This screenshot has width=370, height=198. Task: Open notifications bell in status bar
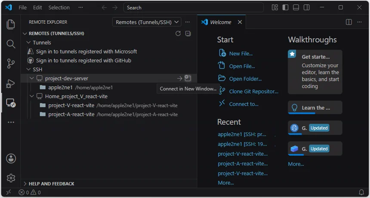coord(361,192)
